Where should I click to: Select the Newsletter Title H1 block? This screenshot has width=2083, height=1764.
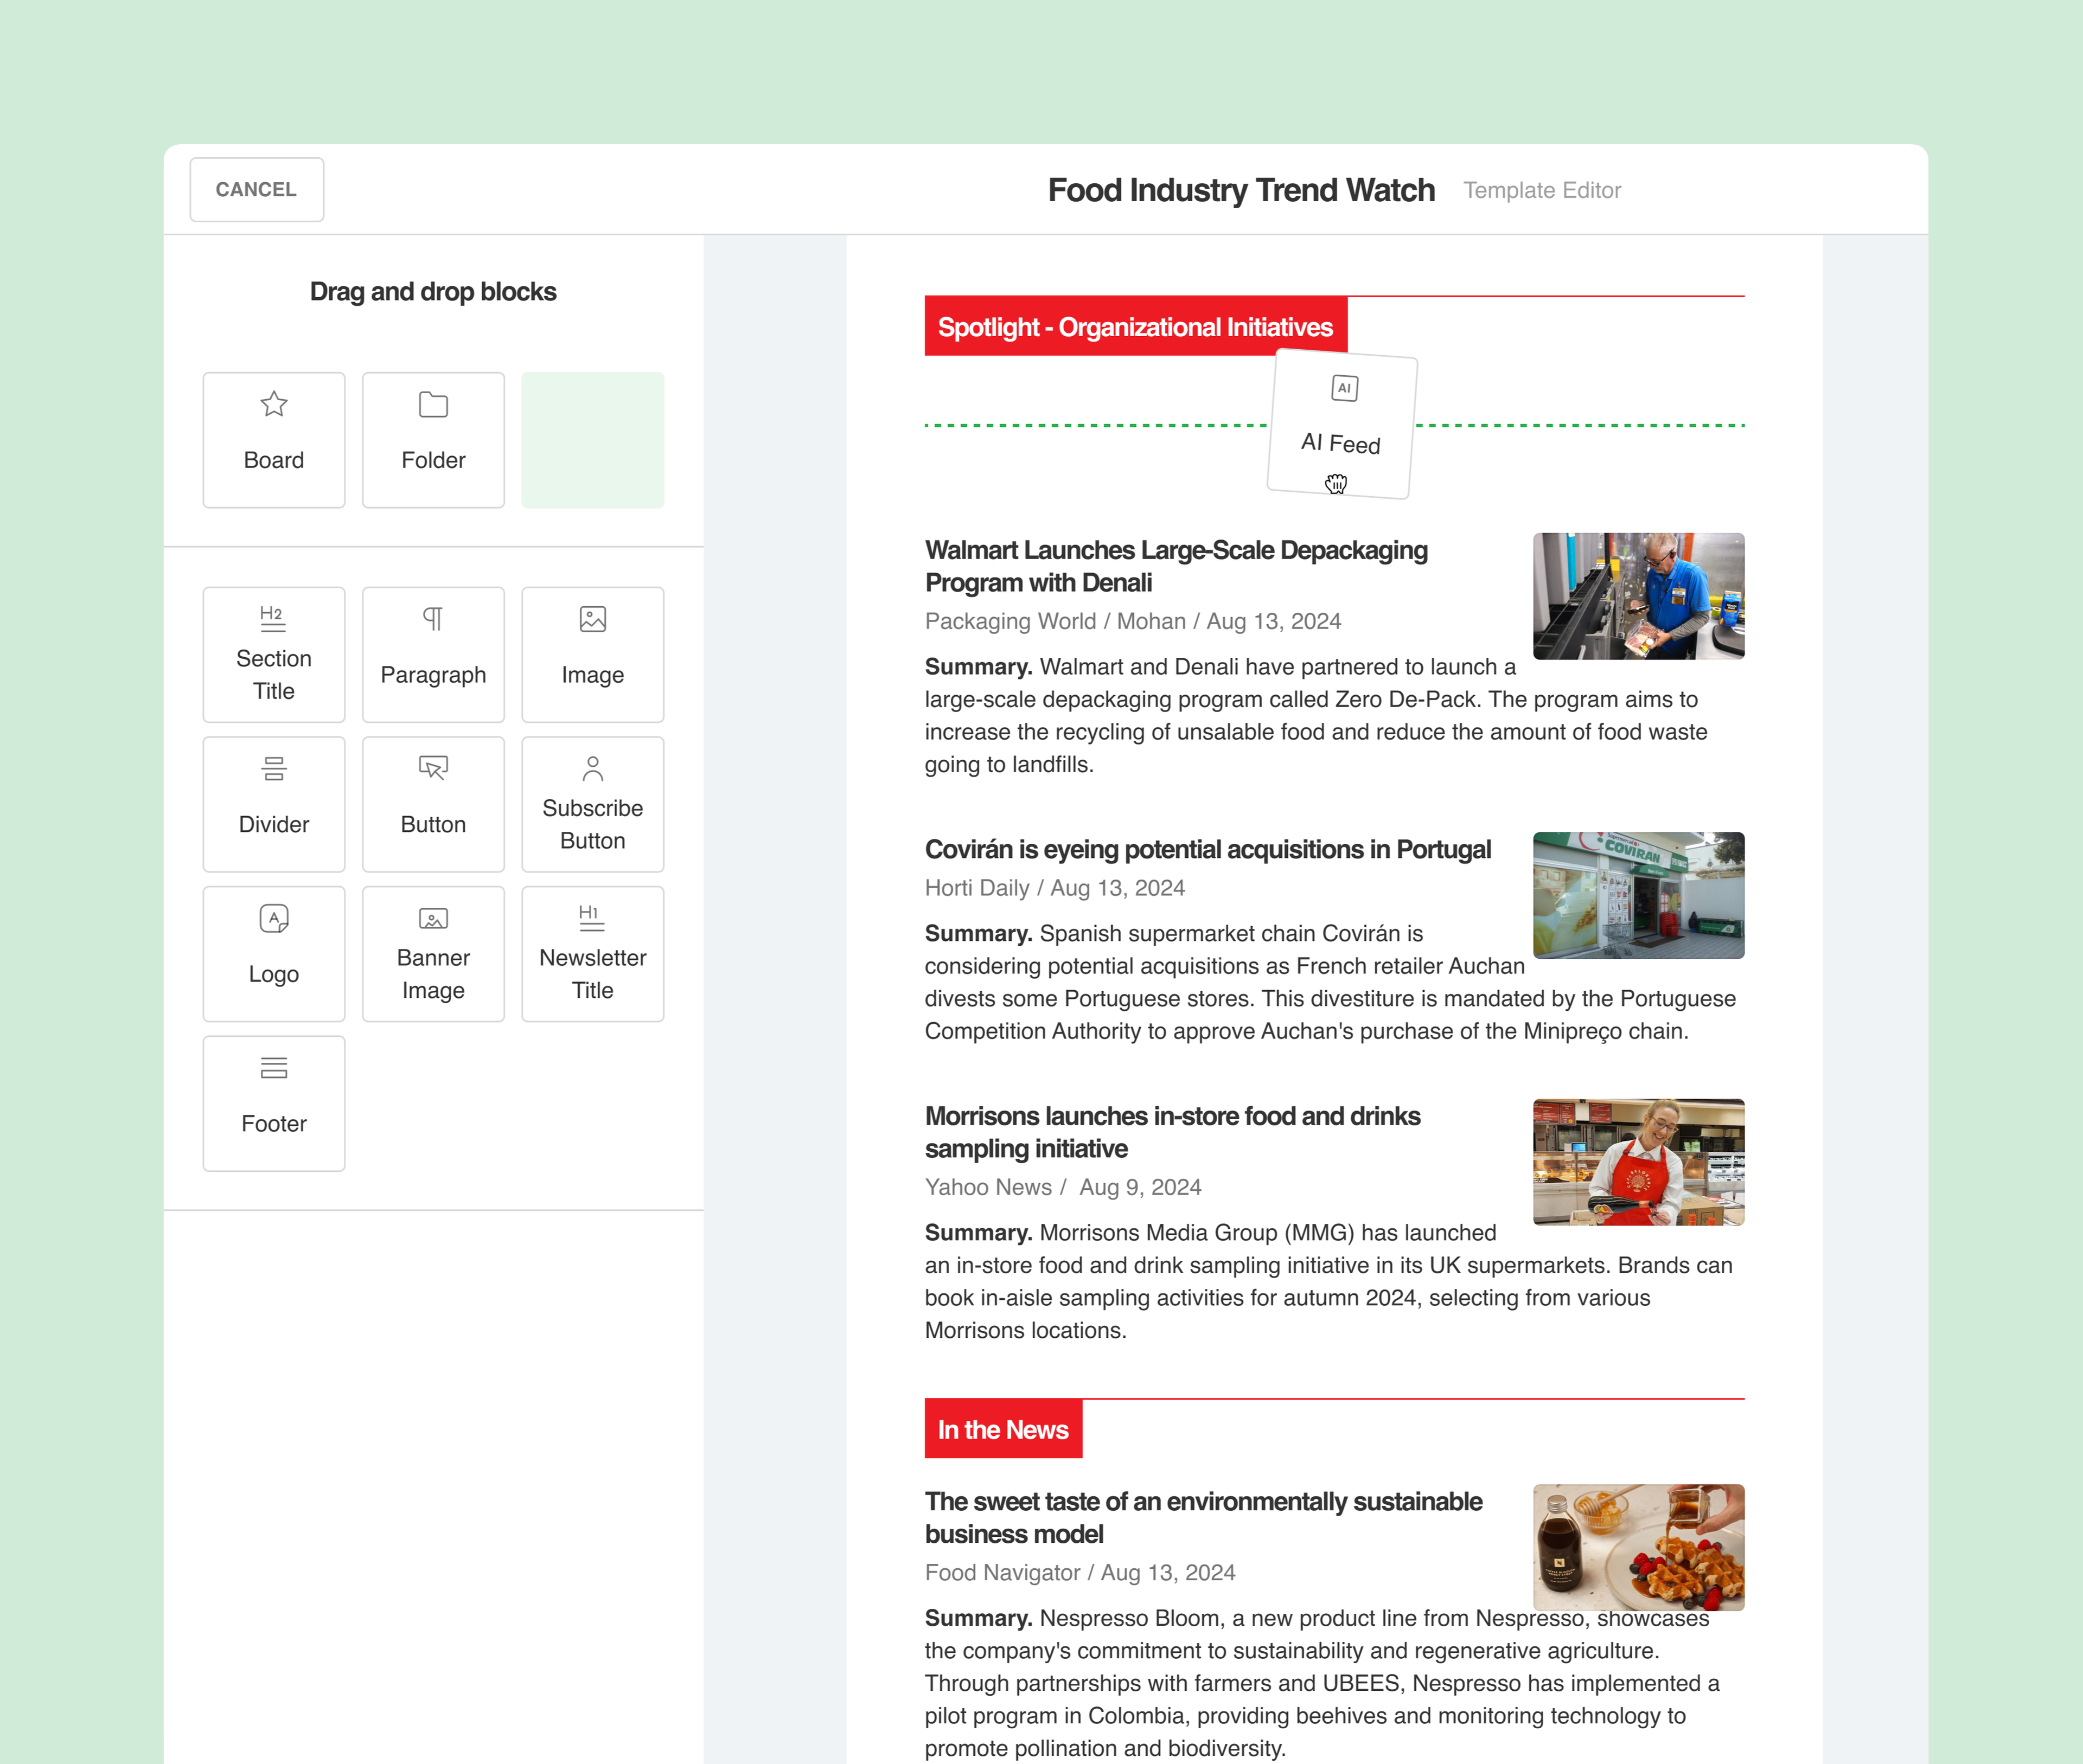pyautogui.click(x=592, y=954)
